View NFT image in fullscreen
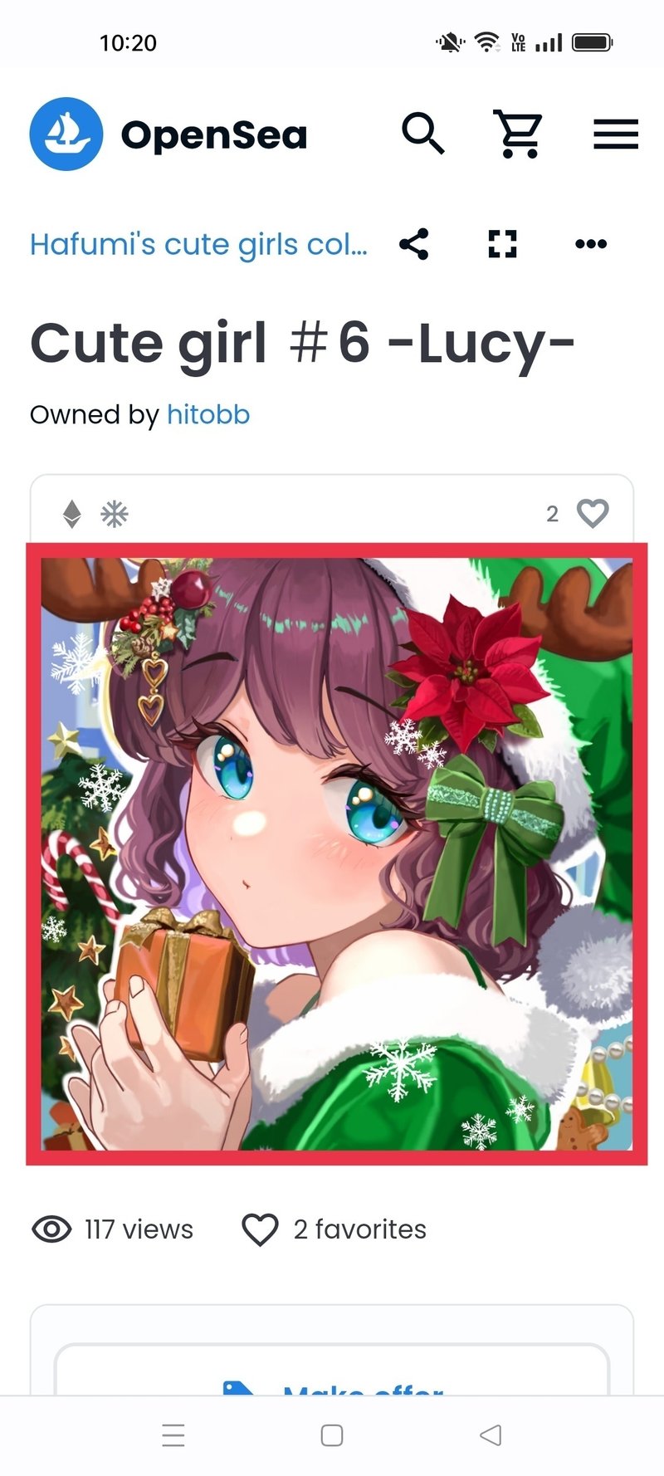Image resolution: width=664 pixels, height=1476 pixels. [x=502, y=244]
